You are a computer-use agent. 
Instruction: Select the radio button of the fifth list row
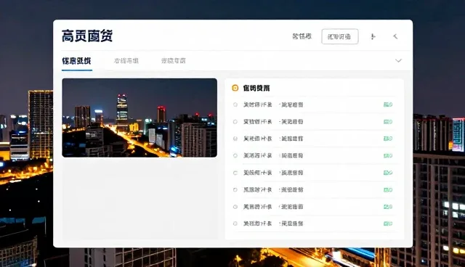pos(235,173)
